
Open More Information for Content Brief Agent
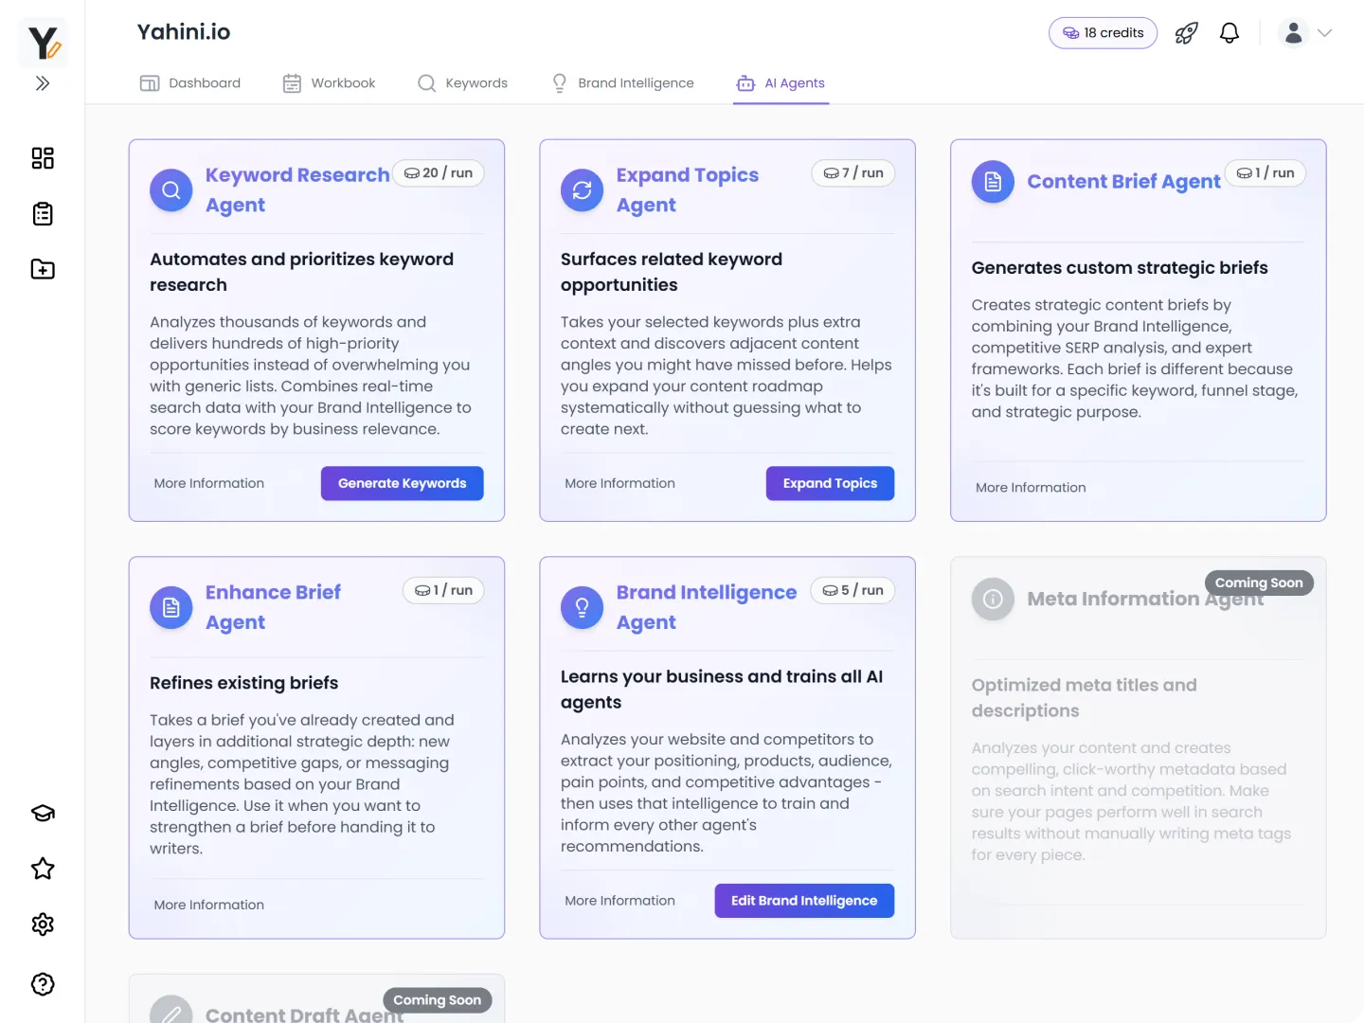pyautogui.click(x=1031, y=488)
